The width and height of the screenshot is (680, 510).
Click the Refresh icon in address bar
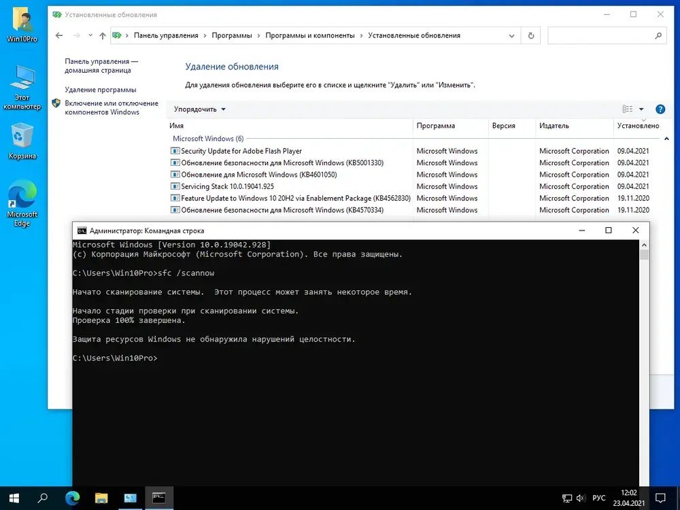531,35
